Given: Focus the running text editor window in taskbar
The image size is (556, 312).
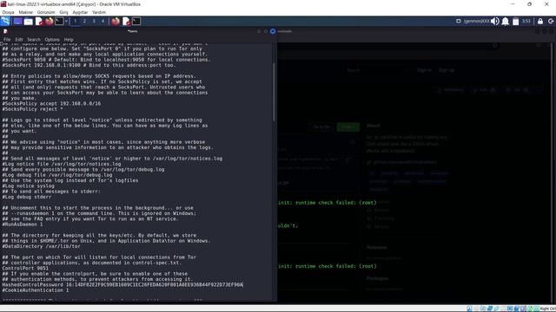Looking at the screenshot, I should pos(126,21).
